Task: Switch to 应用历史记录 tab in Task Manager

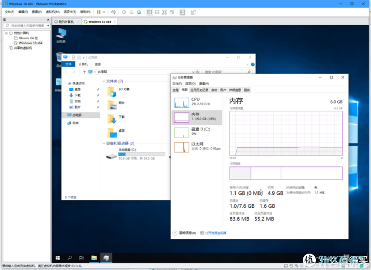Action: [x=199, y=90]
